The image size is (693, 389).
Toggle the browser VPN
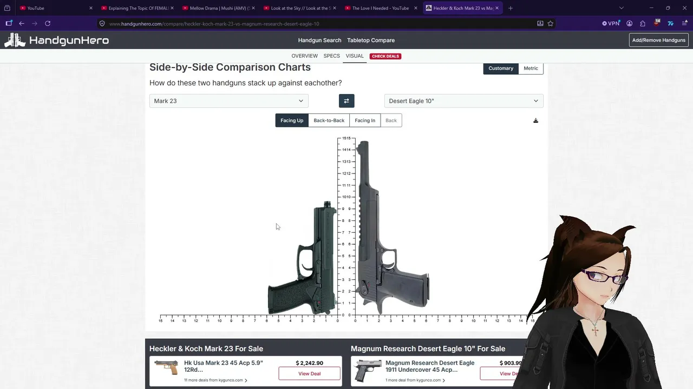[611, 24]
